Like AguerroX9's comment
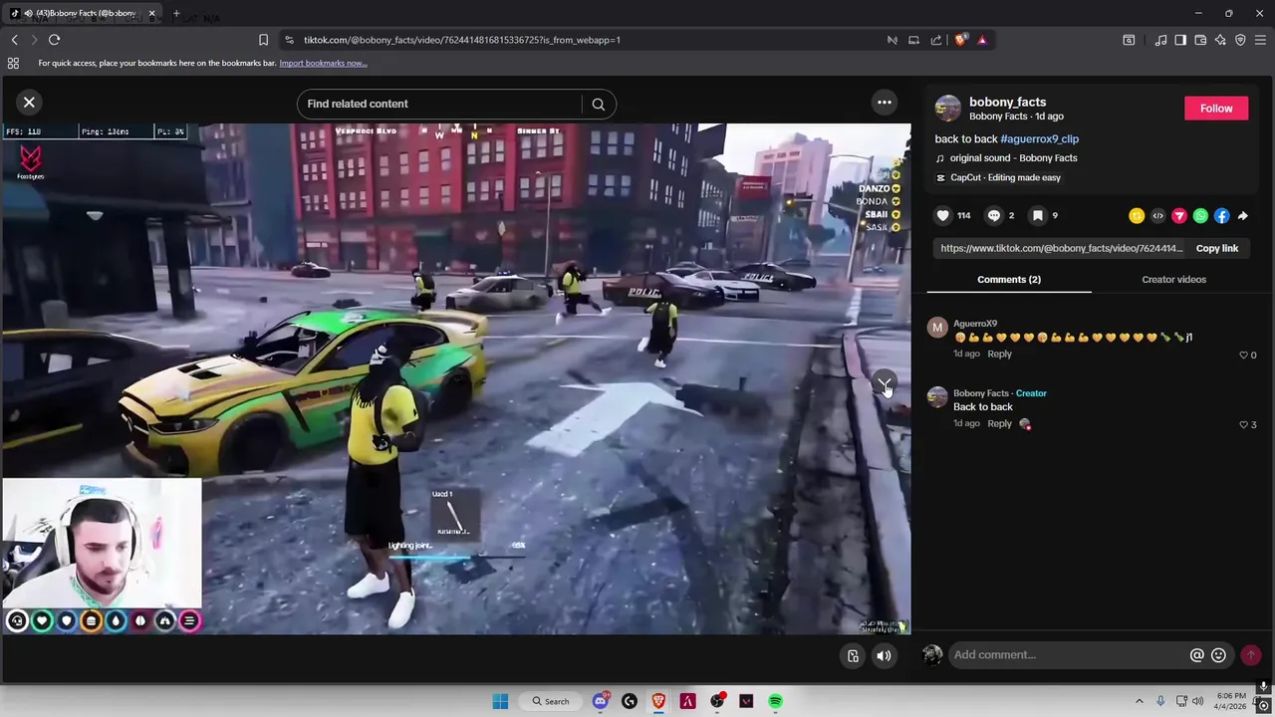The height and width of the screenshot is (717, 1275). [1243, 355]
